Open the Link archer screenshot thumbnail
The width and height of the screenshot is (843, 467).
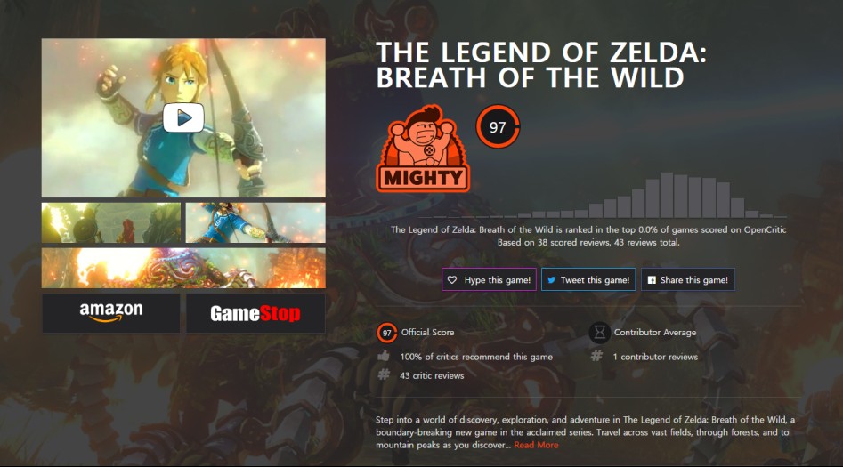[255, 222]
